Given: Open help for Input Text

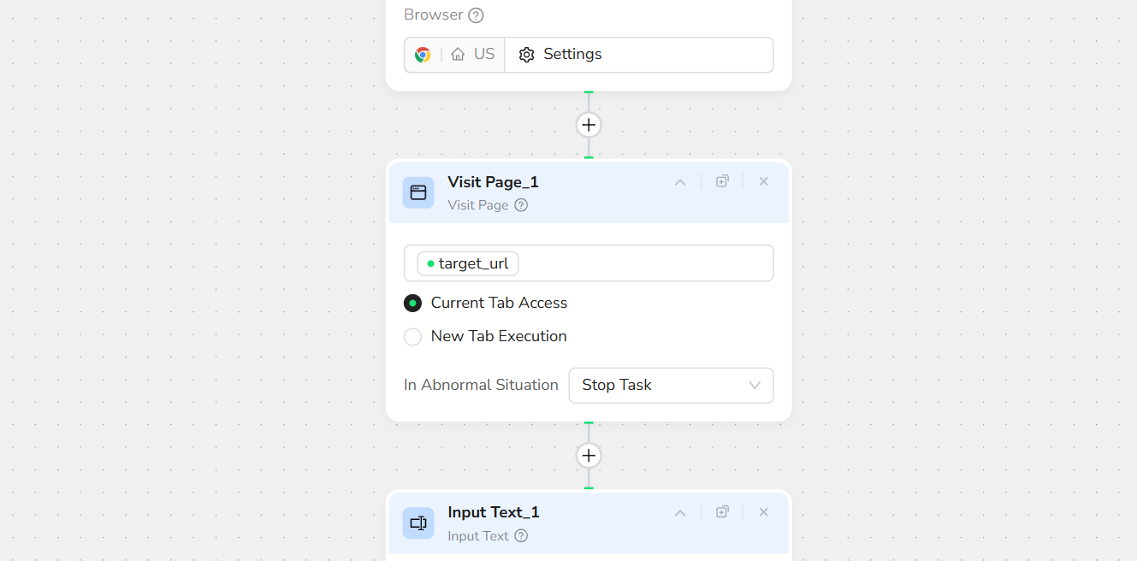Looking at the screenshot, I should pyautogui.click(x=521, y=536).
